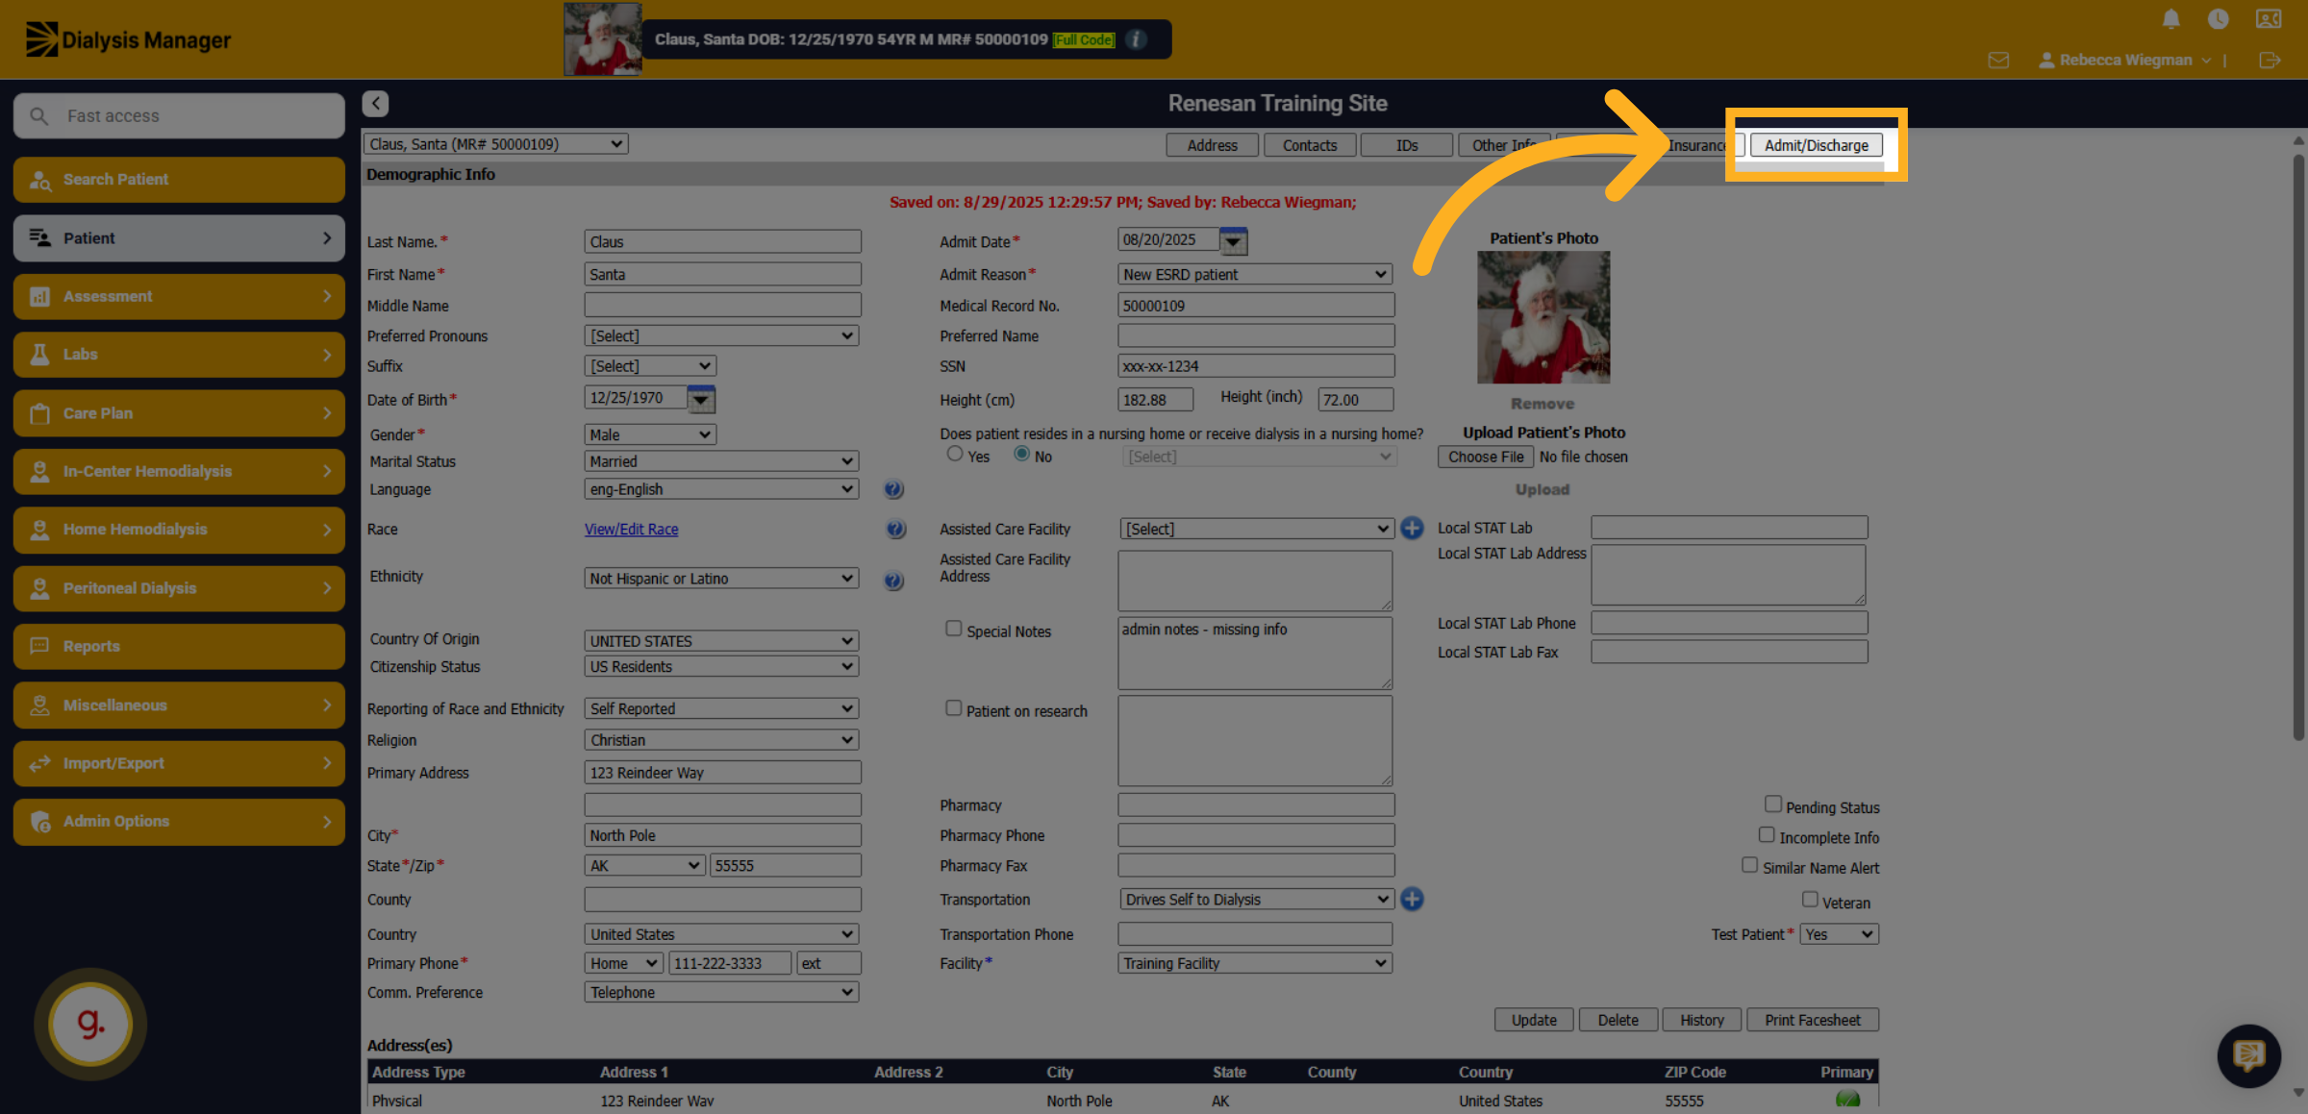This screenshot has width=2308, height=1114.
Task: Click Print Facesheet button
Action: pyautogui.click(x=1812, y=1021)
